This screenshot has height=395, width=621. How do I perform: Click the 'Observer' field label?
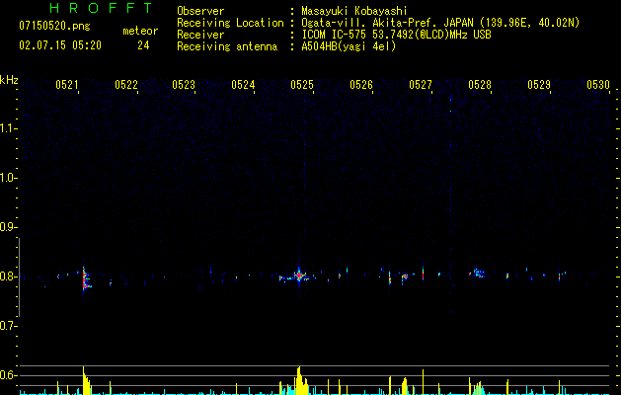point(200,11)
